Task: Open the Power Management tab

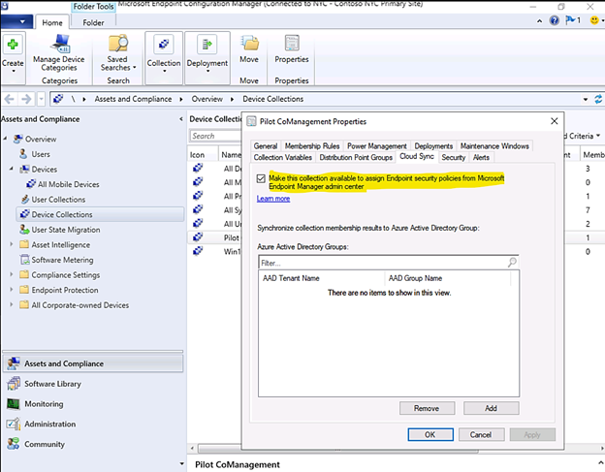Action: [x=377, y=146]
